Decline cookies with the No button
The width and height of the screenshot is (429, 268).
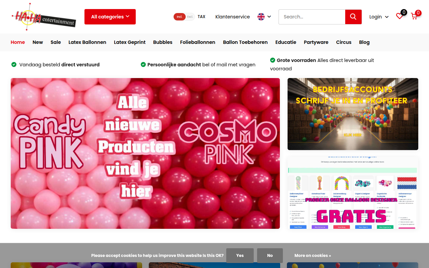(270, 256)
